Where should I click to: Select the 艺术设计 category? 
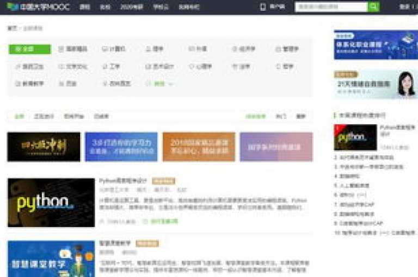pyautogui.click(x=159, y=66)
